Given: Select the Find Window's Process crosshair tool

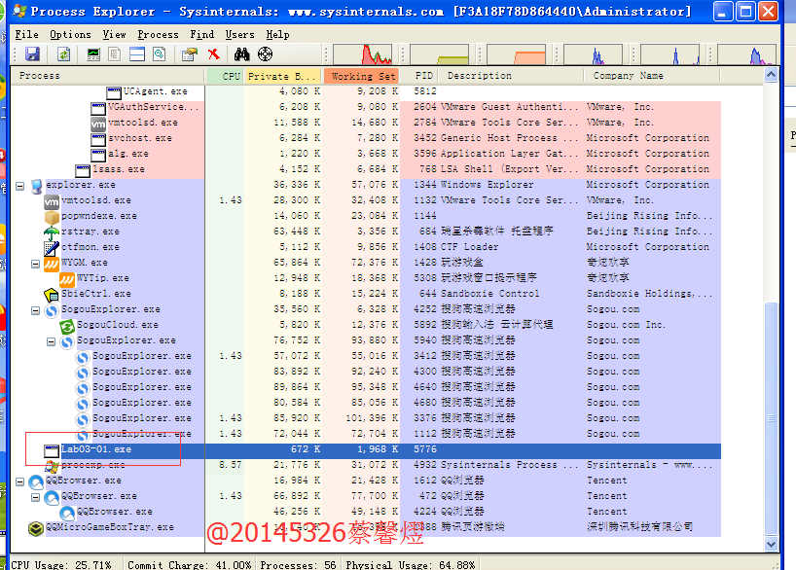Looking at the screenshot, I should [x=264, y=53].
